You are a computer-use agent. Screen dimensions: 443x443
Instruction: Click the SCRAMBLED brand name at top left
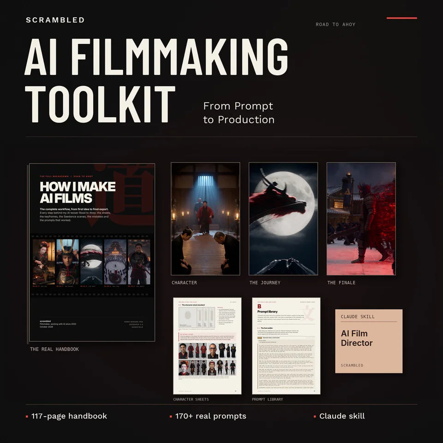55,20
